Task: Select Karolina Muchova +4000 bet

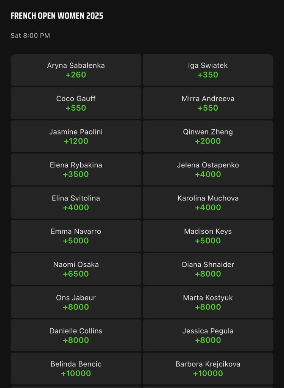Action: tap(208, 203)
